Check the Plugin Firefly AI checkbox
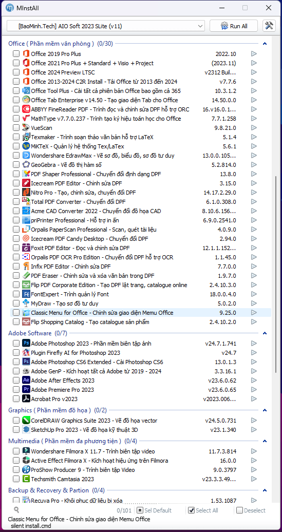 click(x=16, y=353)
